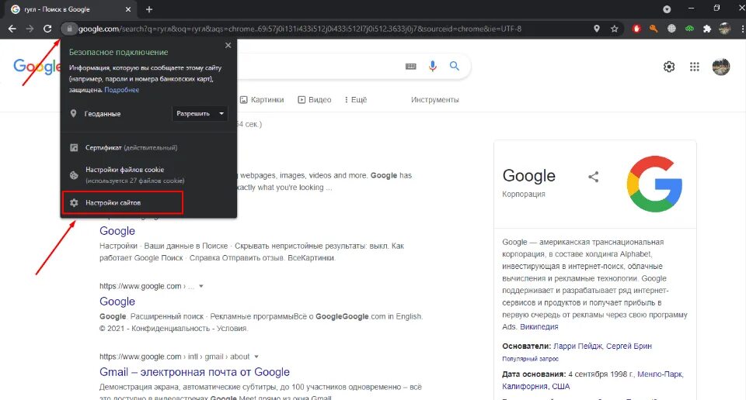This screenshot has height=400, width=746.
Task: Open the Extensions puzzle piece menu
Action: [x=707, y=29]
